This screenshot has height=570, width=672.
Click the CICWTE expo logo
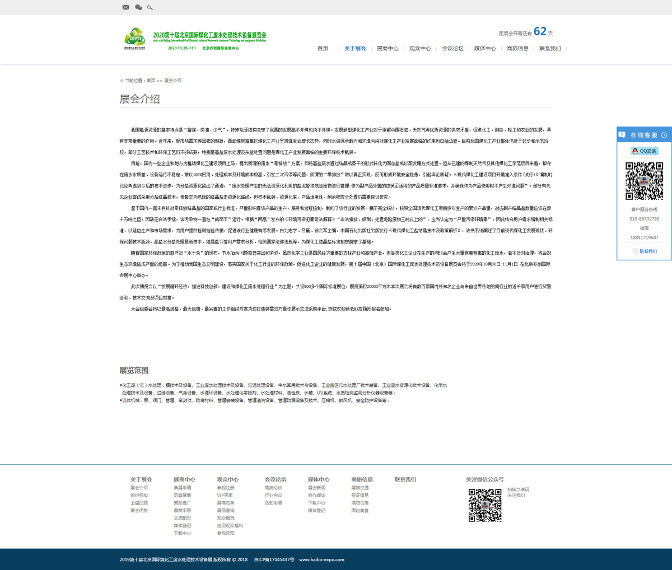coord(135,39)
